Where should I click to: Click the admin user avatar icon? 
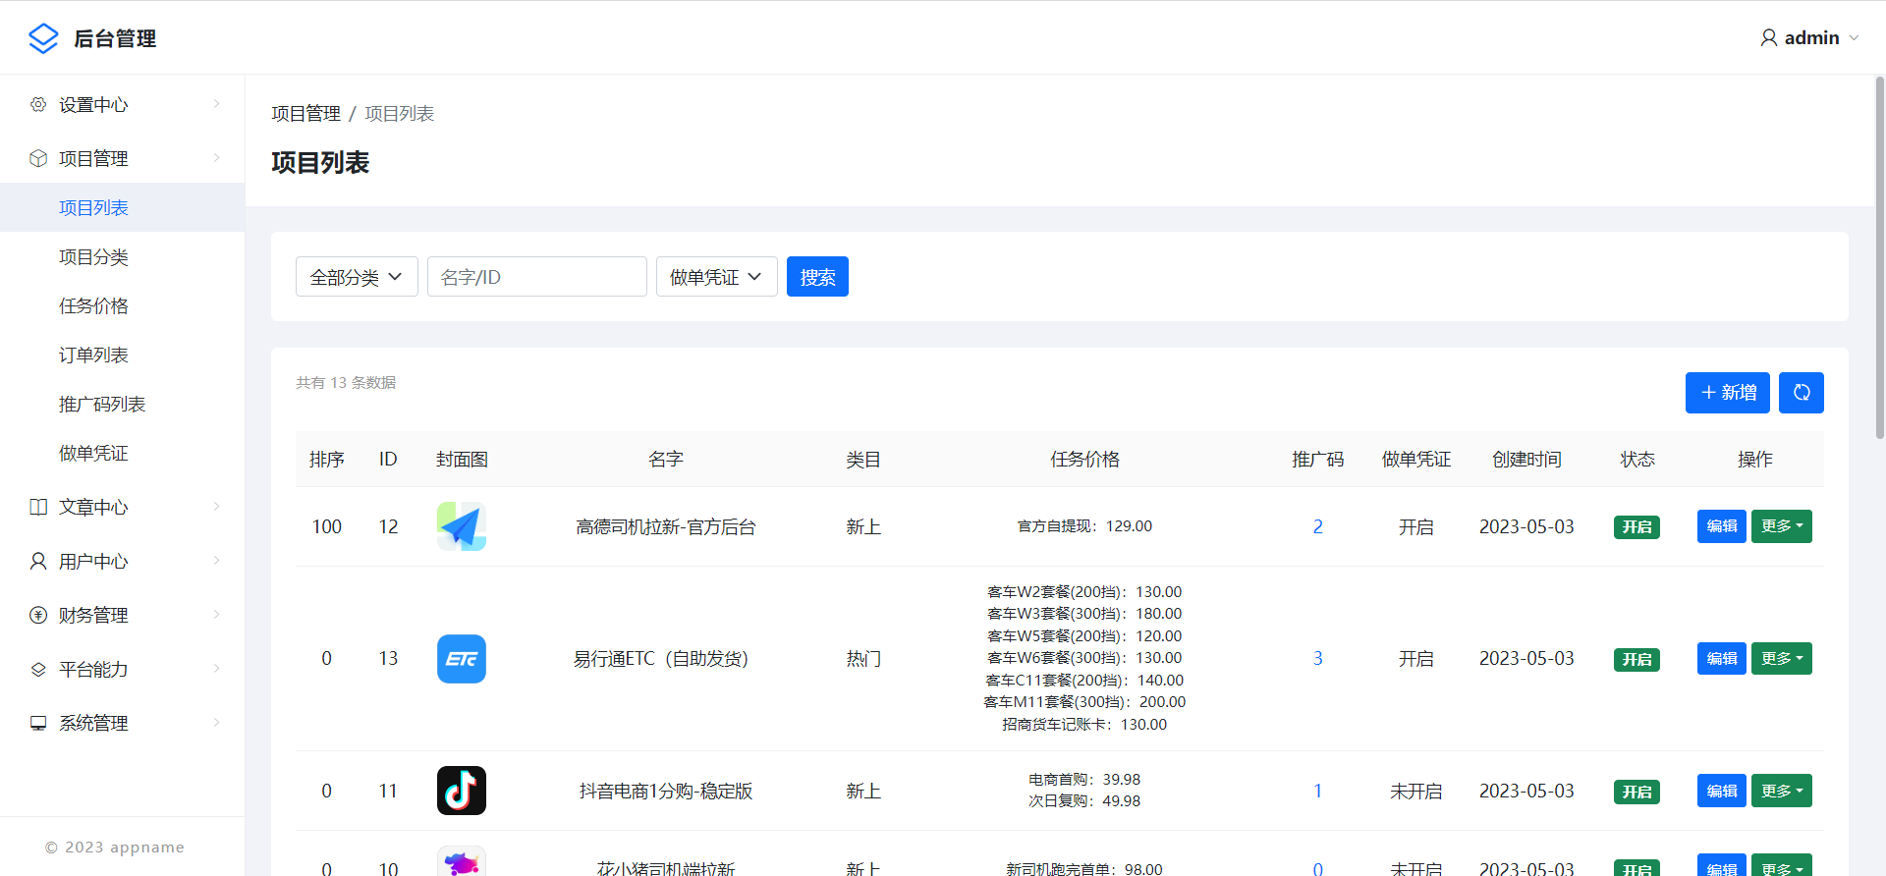coord(1768,38)
